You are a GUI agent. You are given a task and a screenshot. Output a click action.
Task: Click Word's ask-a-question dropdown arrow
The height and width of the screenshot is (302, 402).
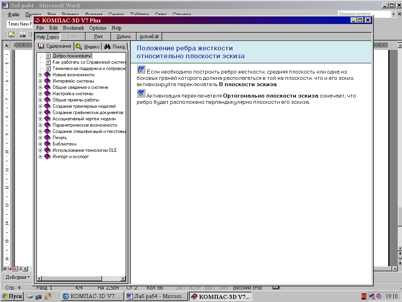393,14
